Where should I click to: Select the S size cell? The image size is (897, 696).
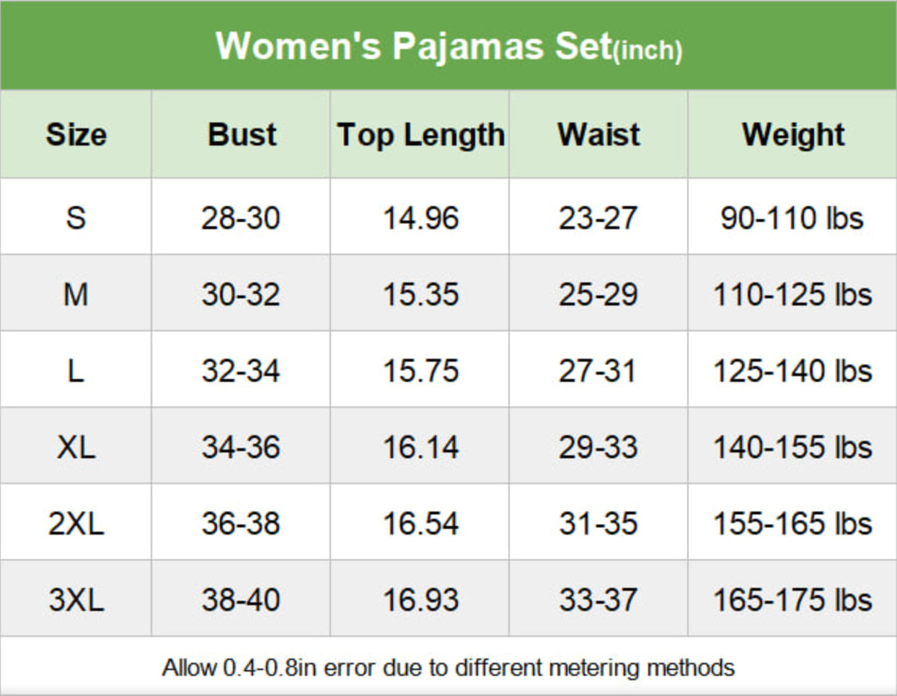(x=76, y=218)
